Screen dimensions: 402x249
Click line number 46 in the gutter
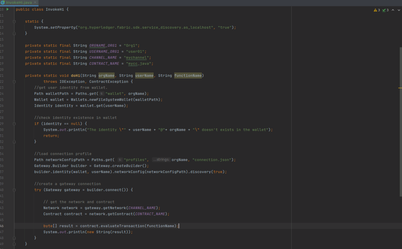coord(2,226)
